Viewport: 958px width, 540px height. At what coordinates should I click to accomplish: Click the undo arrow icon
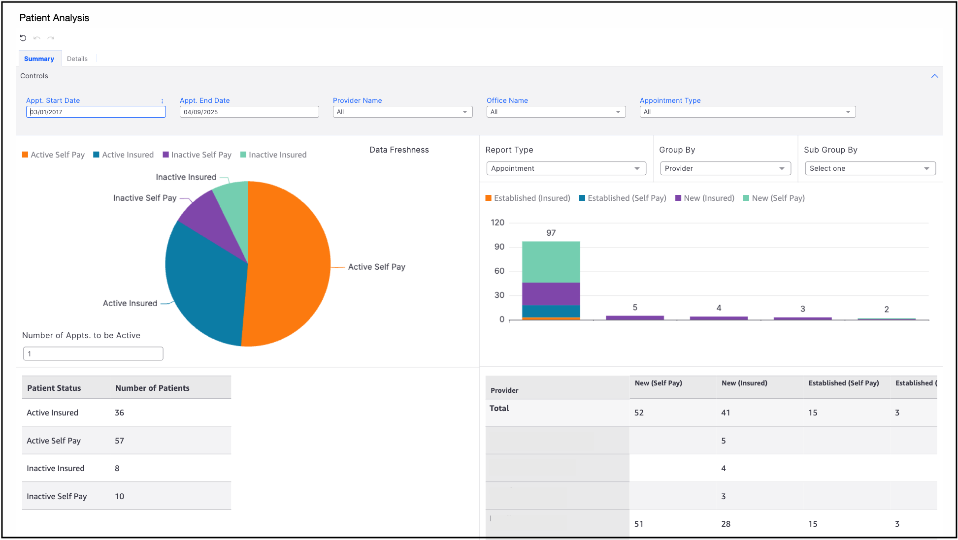(x=37, y=38)
